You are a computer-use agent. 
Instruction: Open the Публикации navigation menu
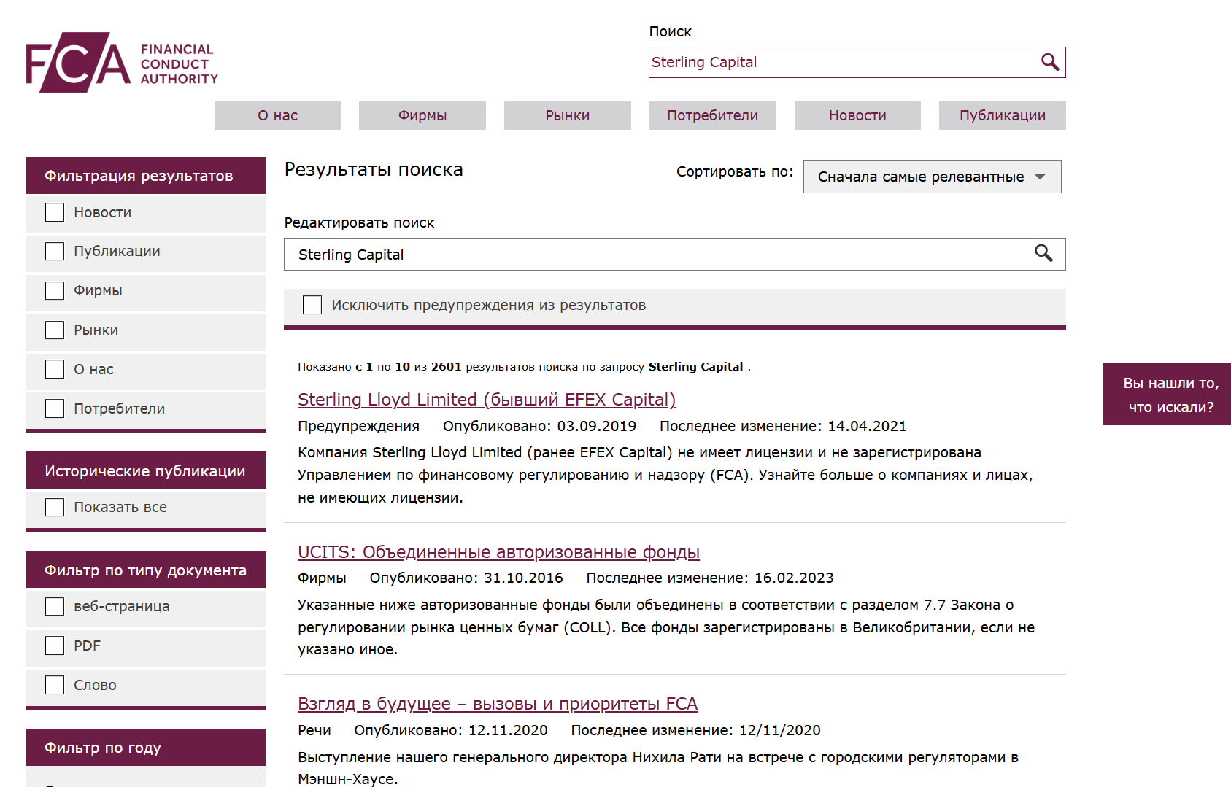point(1002,115)
